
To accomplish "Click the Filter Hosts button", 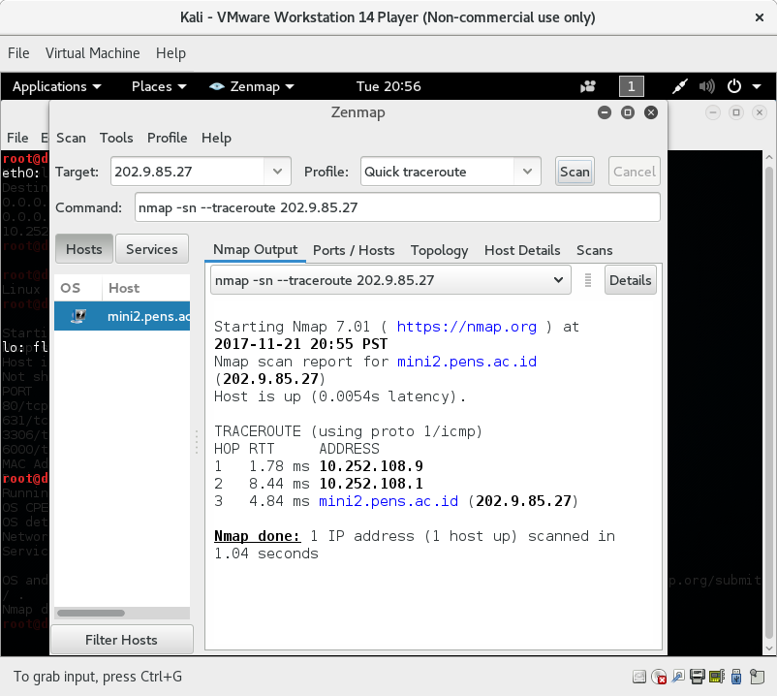I will click(121, 640).
